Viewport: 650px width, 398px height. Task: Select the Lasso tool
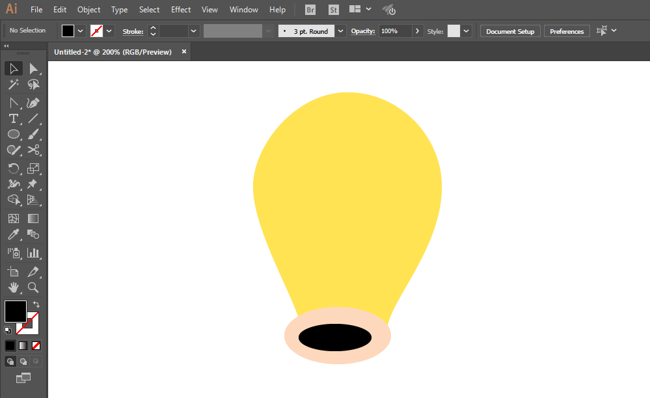click(33, 85)
